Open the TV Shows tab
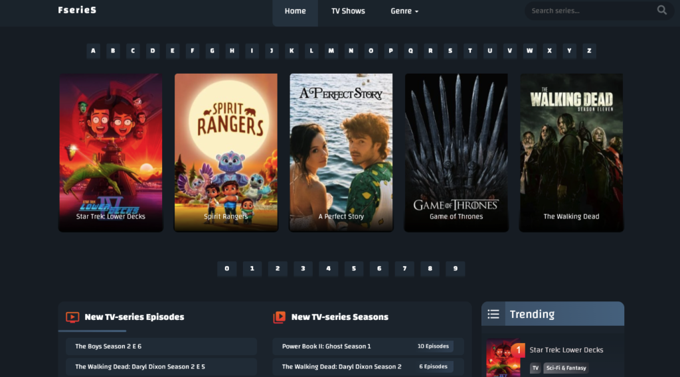680x377 pixels. [x=348, y=11]
